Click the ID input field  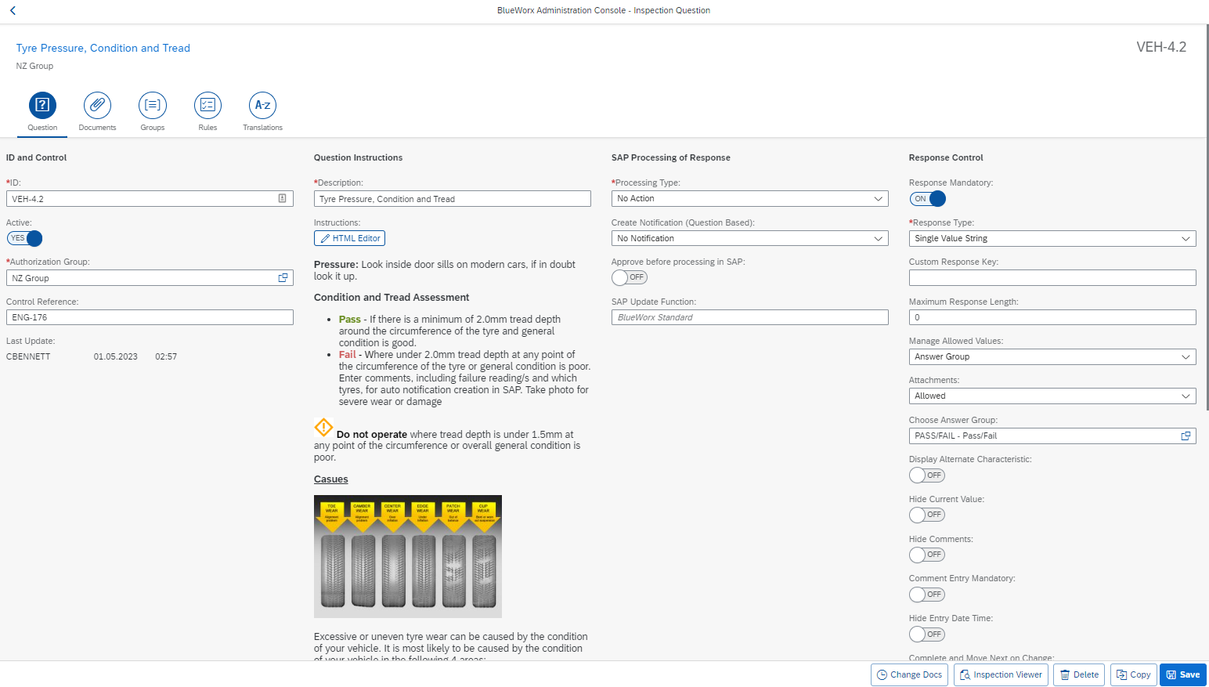150,198
